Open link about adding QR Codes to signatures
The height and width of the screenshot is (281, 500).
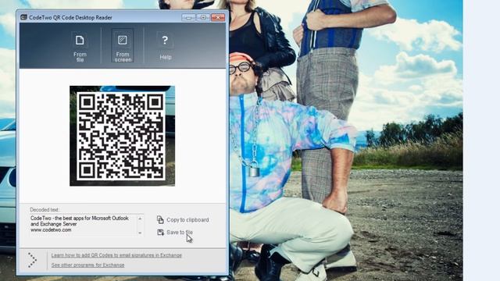click(116, 255)
